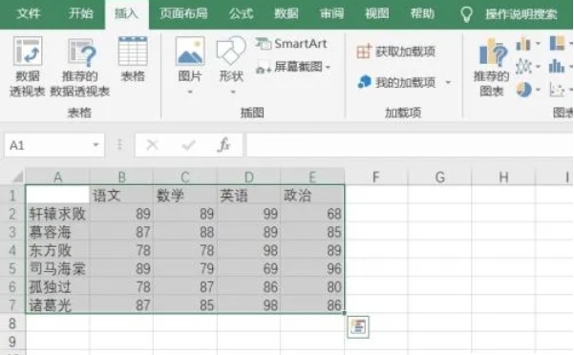574x355 pixels.
Task: Click the lightbulb tell-me icon
Action: click(466, 14)
